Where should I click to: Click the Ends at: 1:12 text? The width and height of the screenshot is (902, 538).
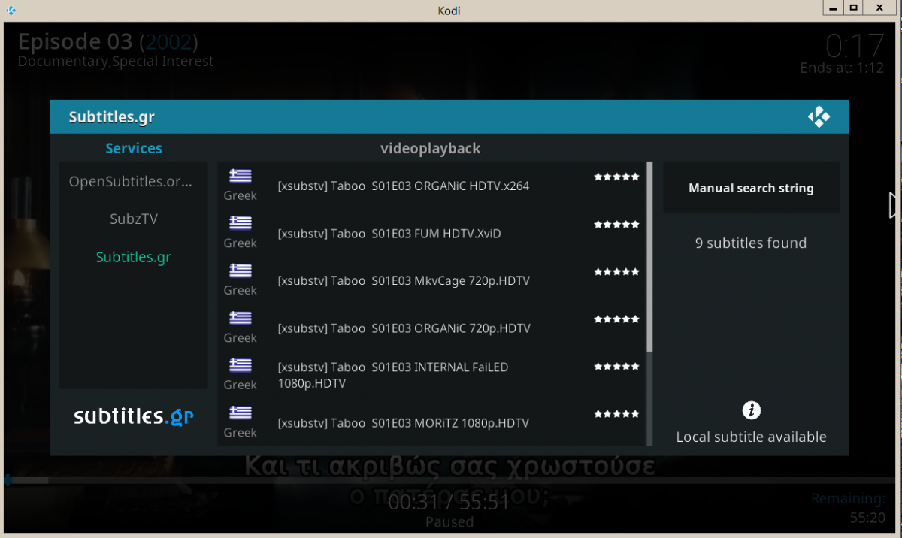(842, 68)
